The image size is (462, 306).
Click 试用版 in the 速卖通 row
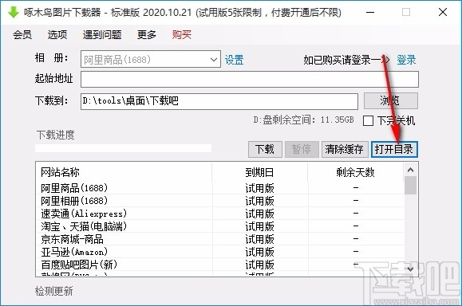click(260, 214)
